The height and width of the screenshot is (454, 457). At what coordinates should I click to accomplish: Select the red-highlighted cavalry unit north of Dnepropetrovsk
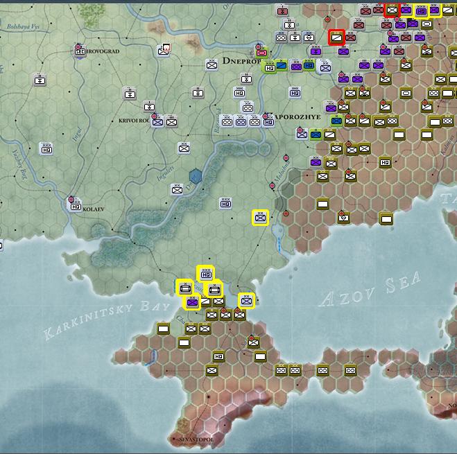point(336,37)
